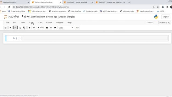
Task: Restart kernel and run all fast-forward icon
Action: click(55, 27)
